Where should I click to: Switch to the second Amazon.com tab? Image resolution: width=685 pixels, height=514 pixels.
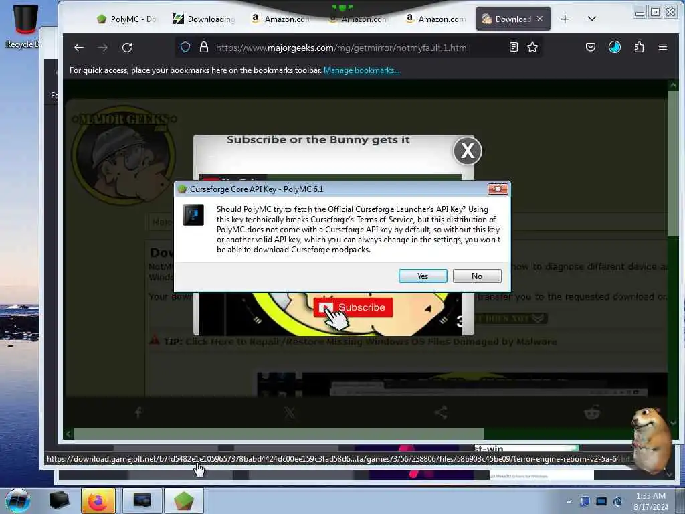[x=357, y=19]
